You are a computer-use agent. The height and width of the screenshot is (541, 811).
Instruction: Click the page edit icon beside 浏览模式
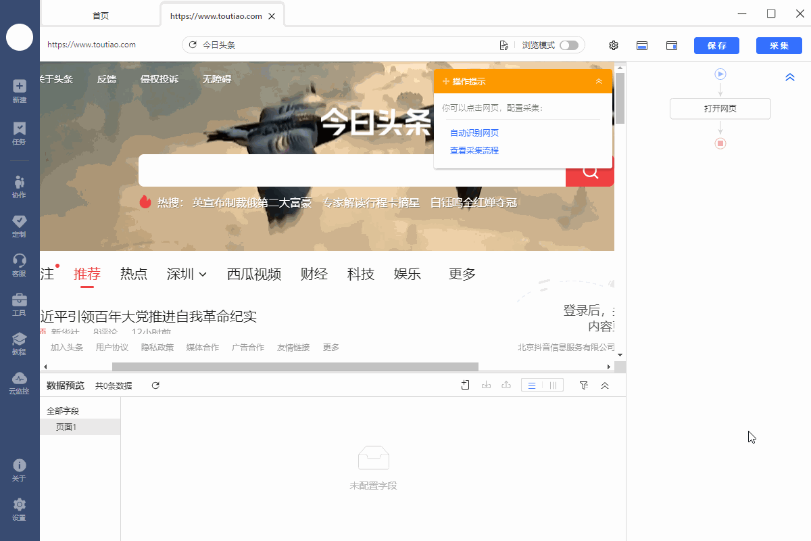pos(503,45)
